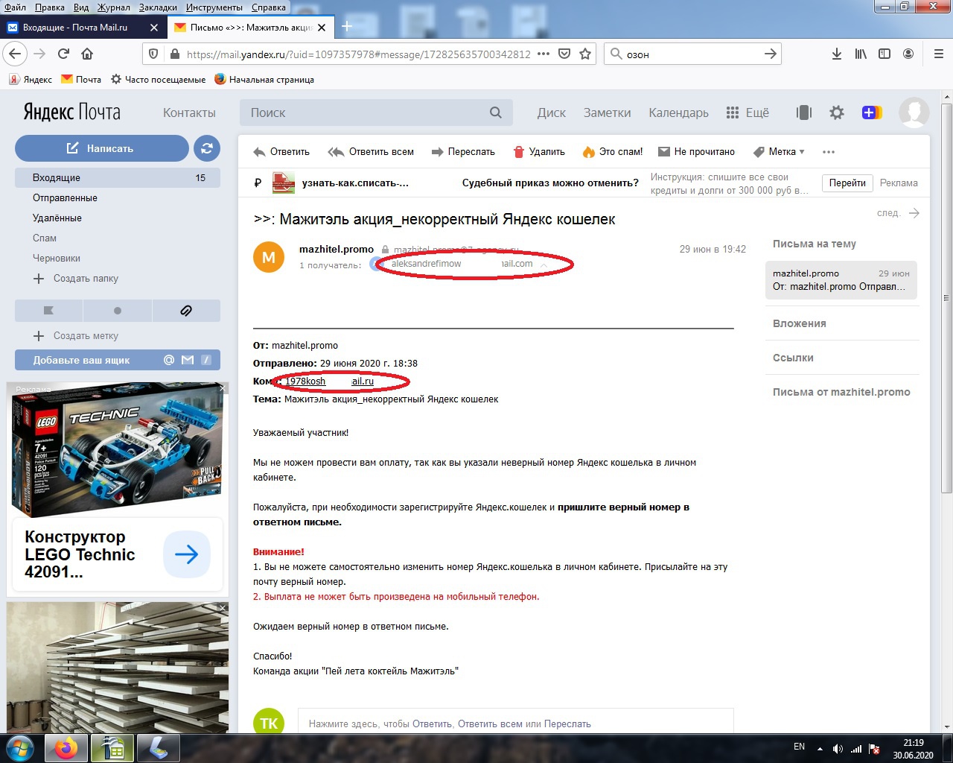This screenshot has width=953, height=763.
Task: Open the more actions ellipsis menu
Action: [x=829, y=151]
